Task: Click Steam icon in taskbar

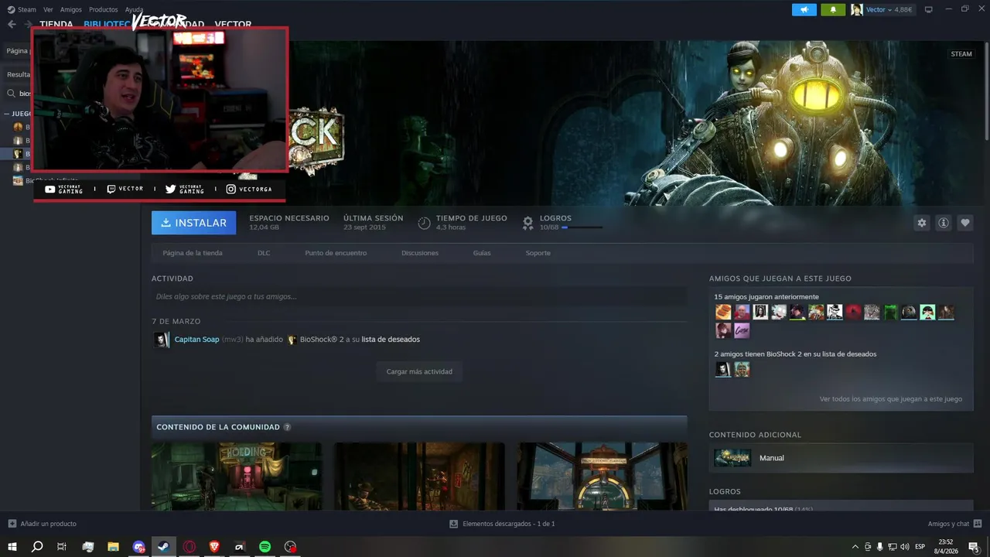Action: tap(164, 547)
